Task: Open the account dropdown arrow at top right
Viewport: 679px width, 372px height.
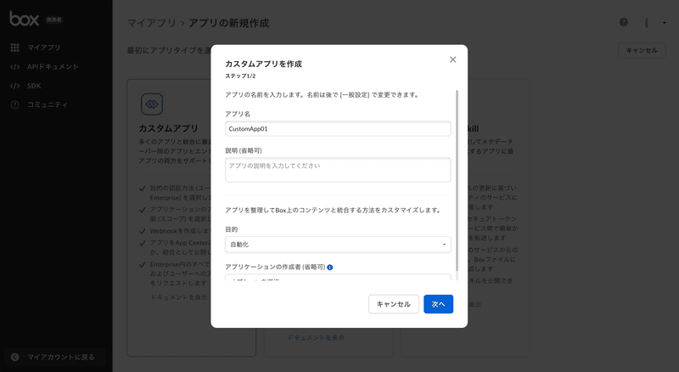Action: [x=665, y=23]
